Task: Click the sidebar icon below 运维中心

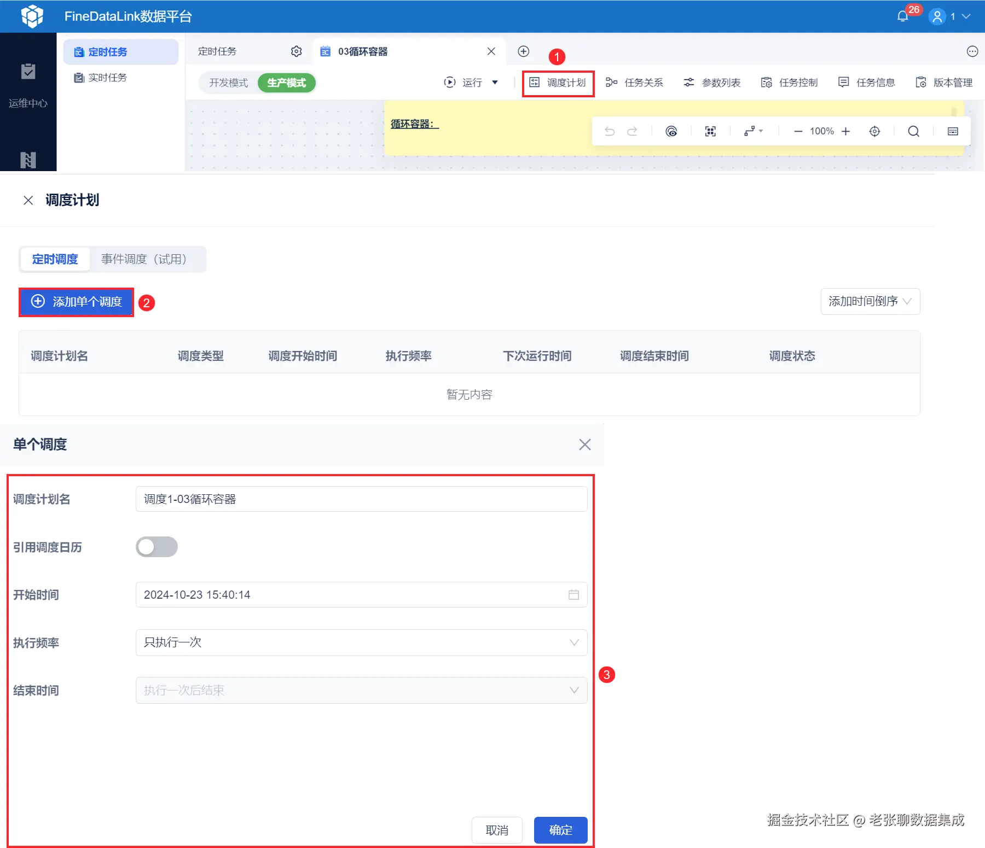Action: click(28, 160)
